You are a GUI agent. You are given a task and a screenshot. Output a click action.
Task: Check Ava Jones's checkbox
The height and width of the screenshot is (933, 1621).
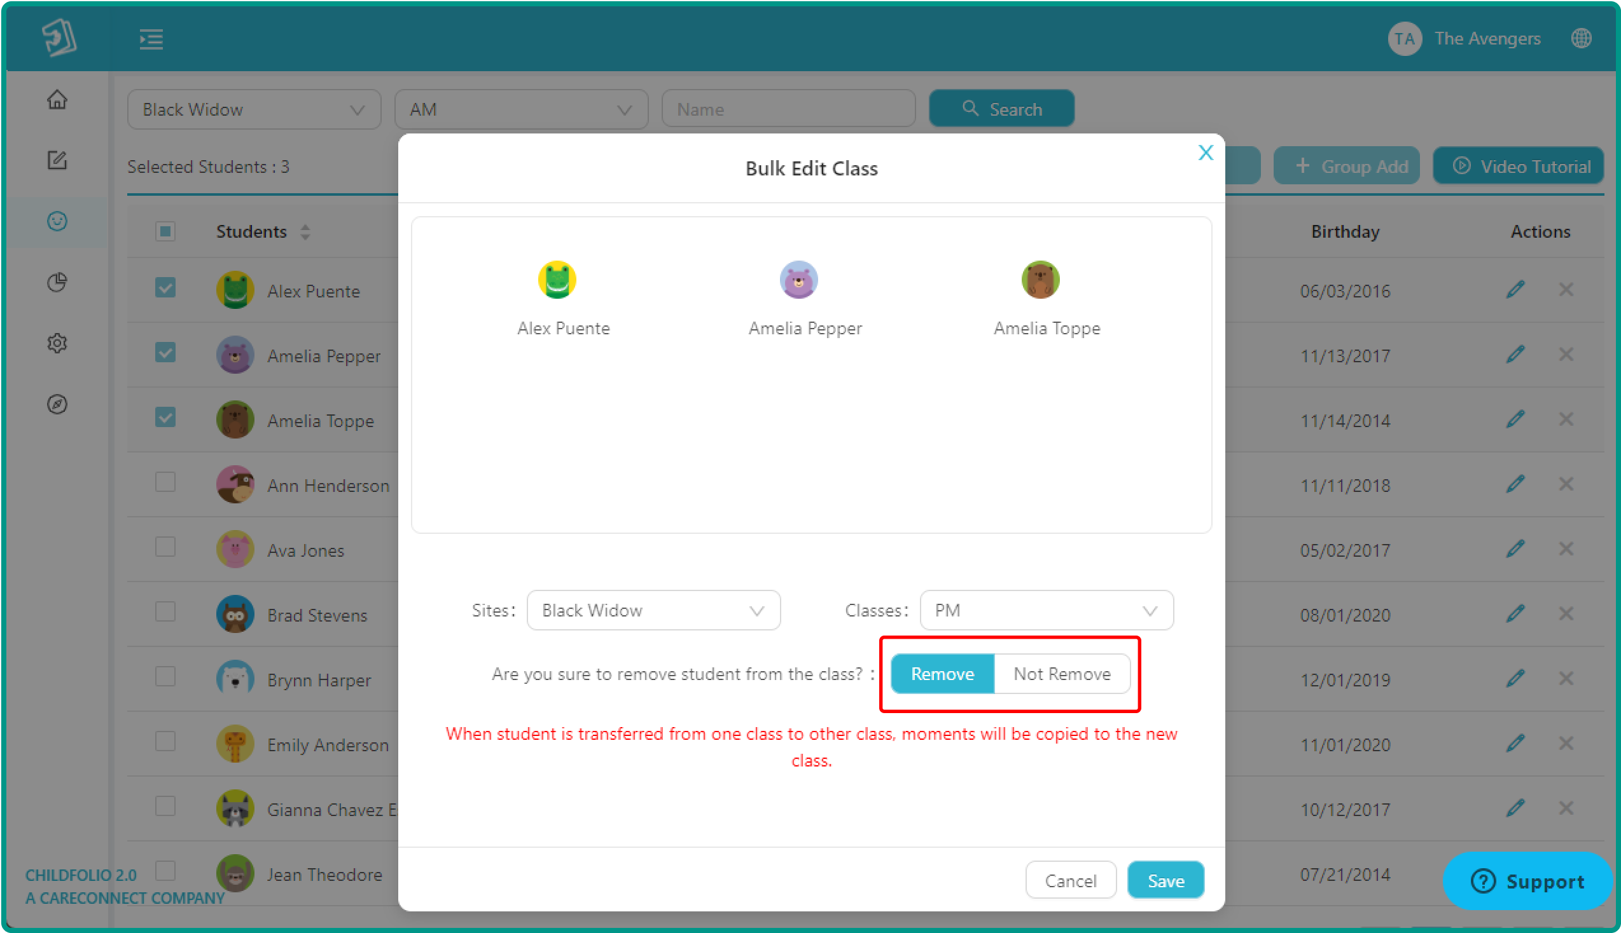point(165,547)
